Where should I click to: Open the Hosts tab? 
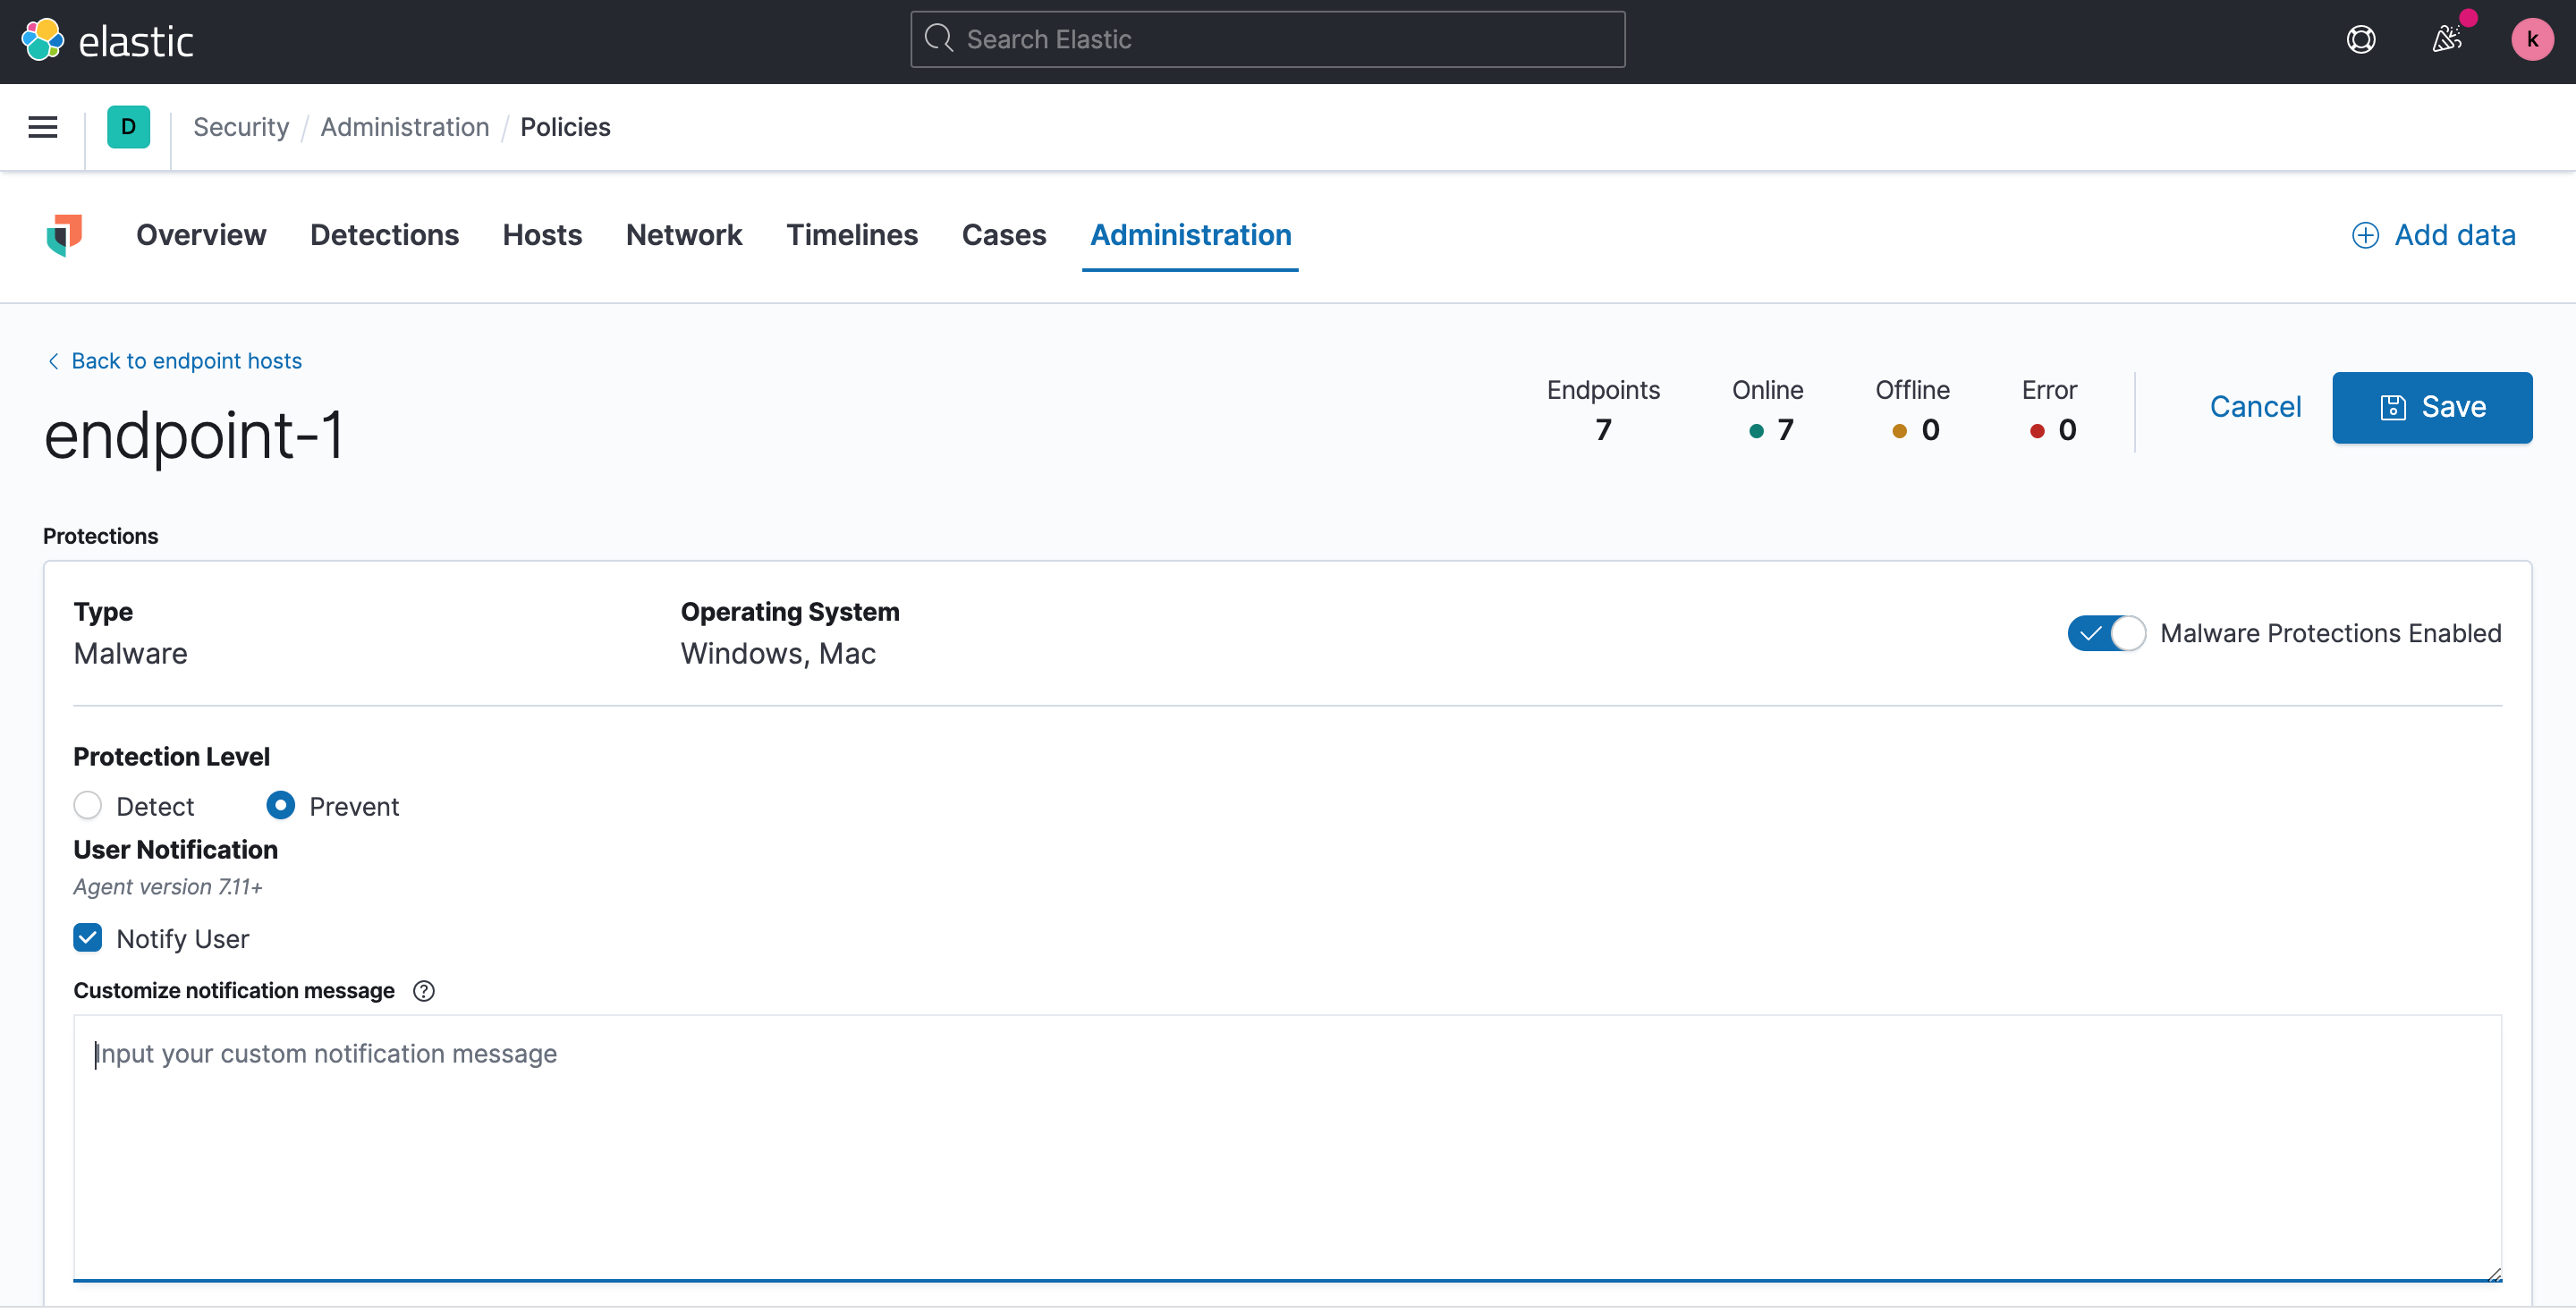[542, 235]
